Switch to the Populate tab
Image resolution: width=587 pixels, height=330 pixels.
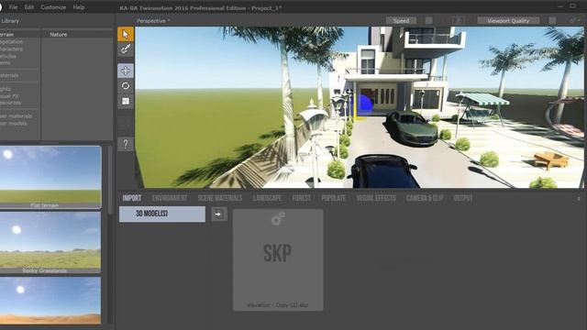click(333, 198)
